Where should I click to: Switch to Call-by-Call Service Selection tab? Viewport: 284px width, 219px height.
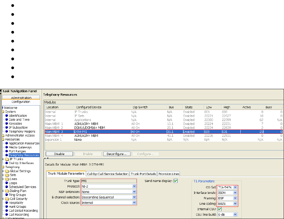point(108,174)
